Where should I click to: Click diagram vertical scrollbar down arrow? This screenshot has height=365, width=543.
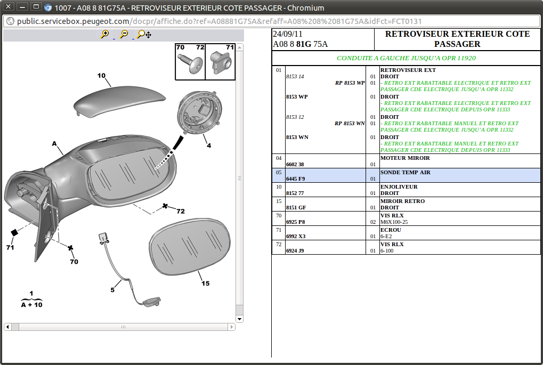click(x=239, y=319)
